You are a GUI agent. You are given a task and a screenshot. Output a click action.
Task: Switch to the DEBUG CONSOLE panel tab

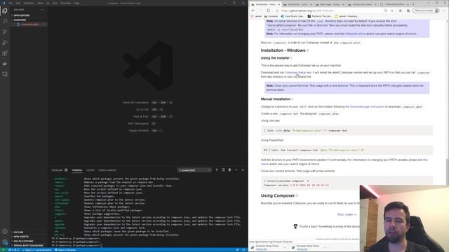tap(107, 170)
